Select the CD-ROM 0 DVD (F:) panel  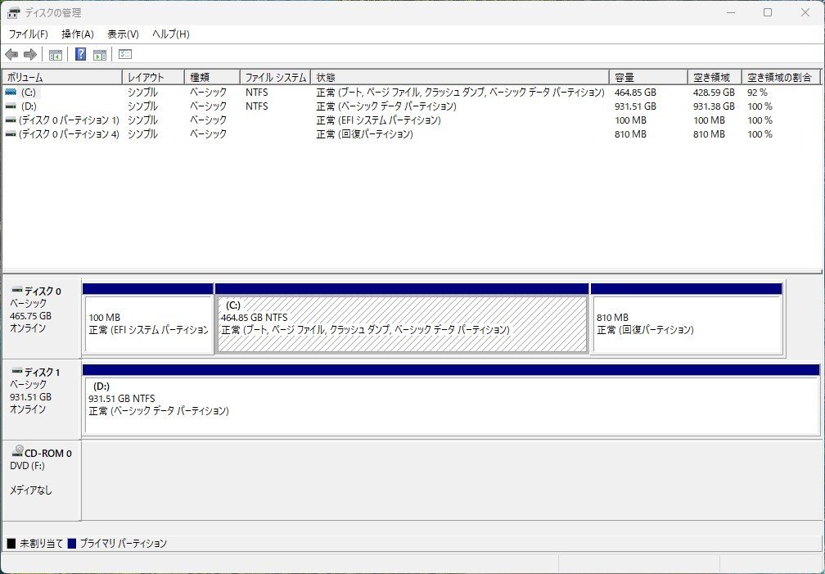42,481
